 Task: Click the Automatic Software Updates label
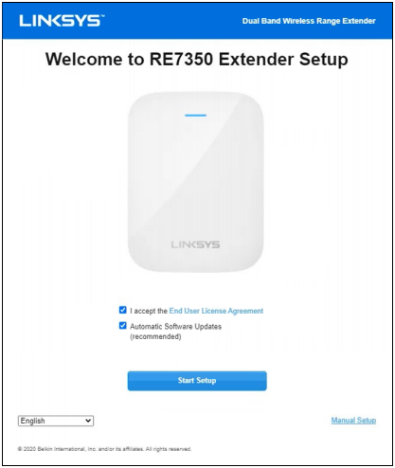tap(175, 326)
